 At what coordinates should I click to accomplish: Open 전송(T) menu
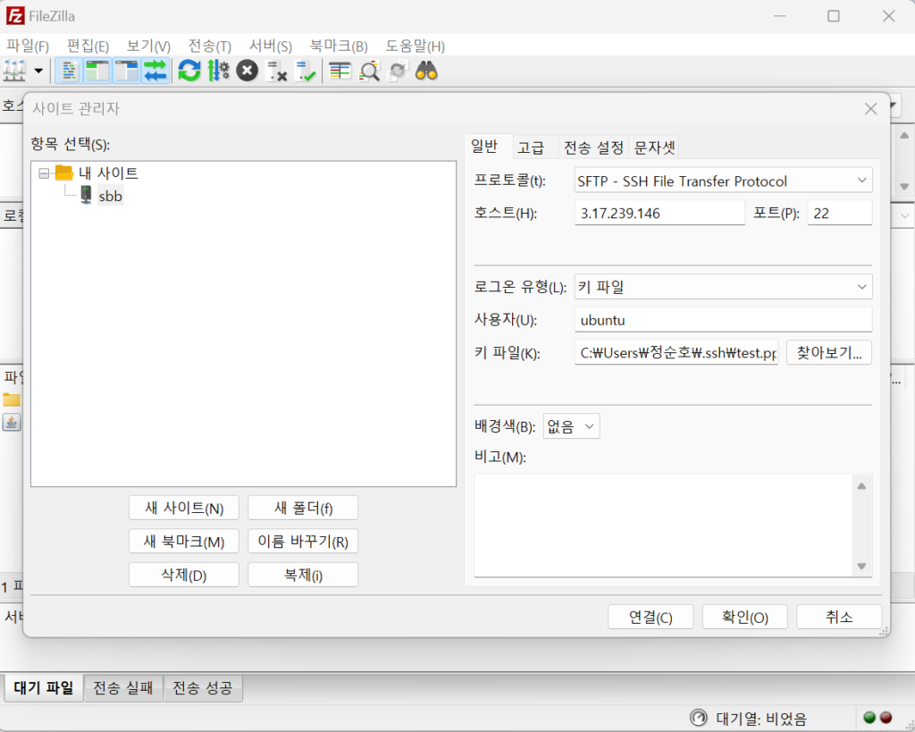coord(209,46)
